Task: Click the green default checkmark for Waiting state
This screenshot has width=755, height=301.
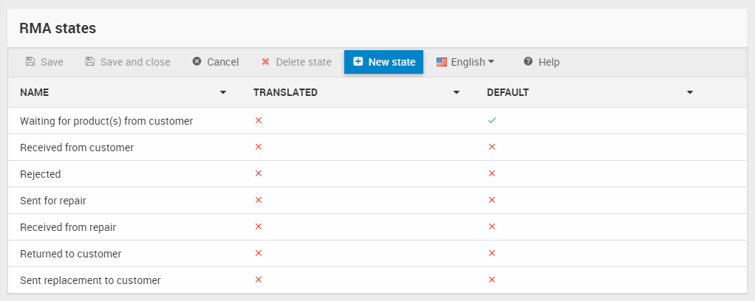Action: (492, 120)
